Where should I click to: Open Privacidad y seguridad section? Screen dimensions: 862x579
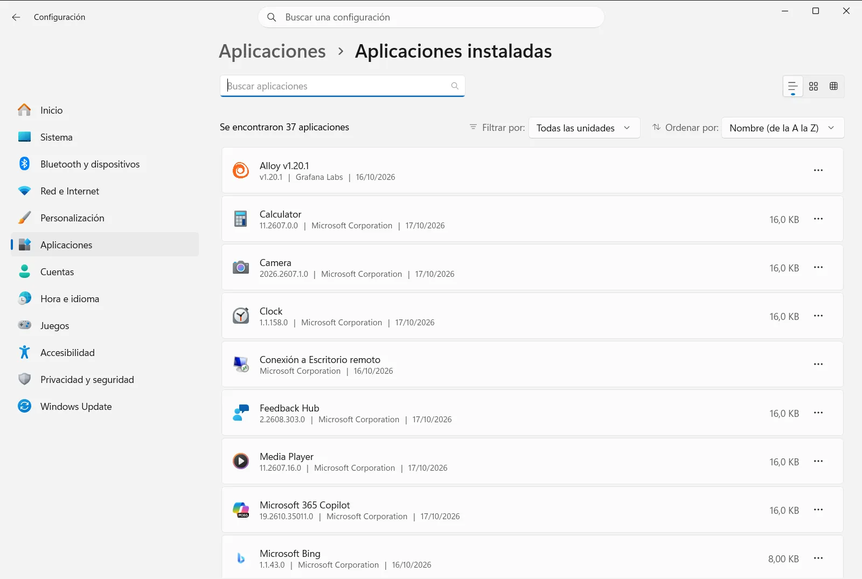pyautogui.click(x=105, y=379)
